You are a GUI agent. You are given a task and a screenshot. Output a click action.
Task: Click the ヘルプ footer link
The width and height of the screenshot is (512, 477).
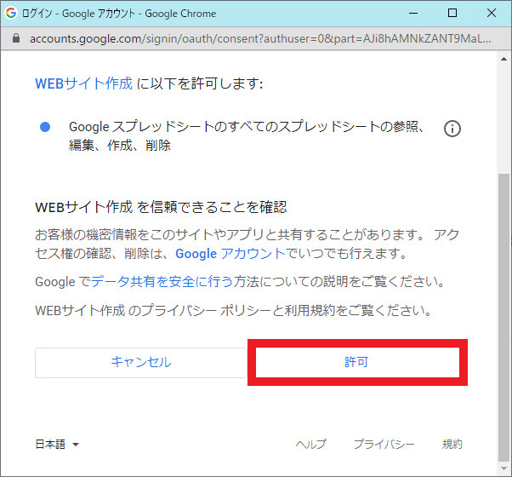[311, 444]
